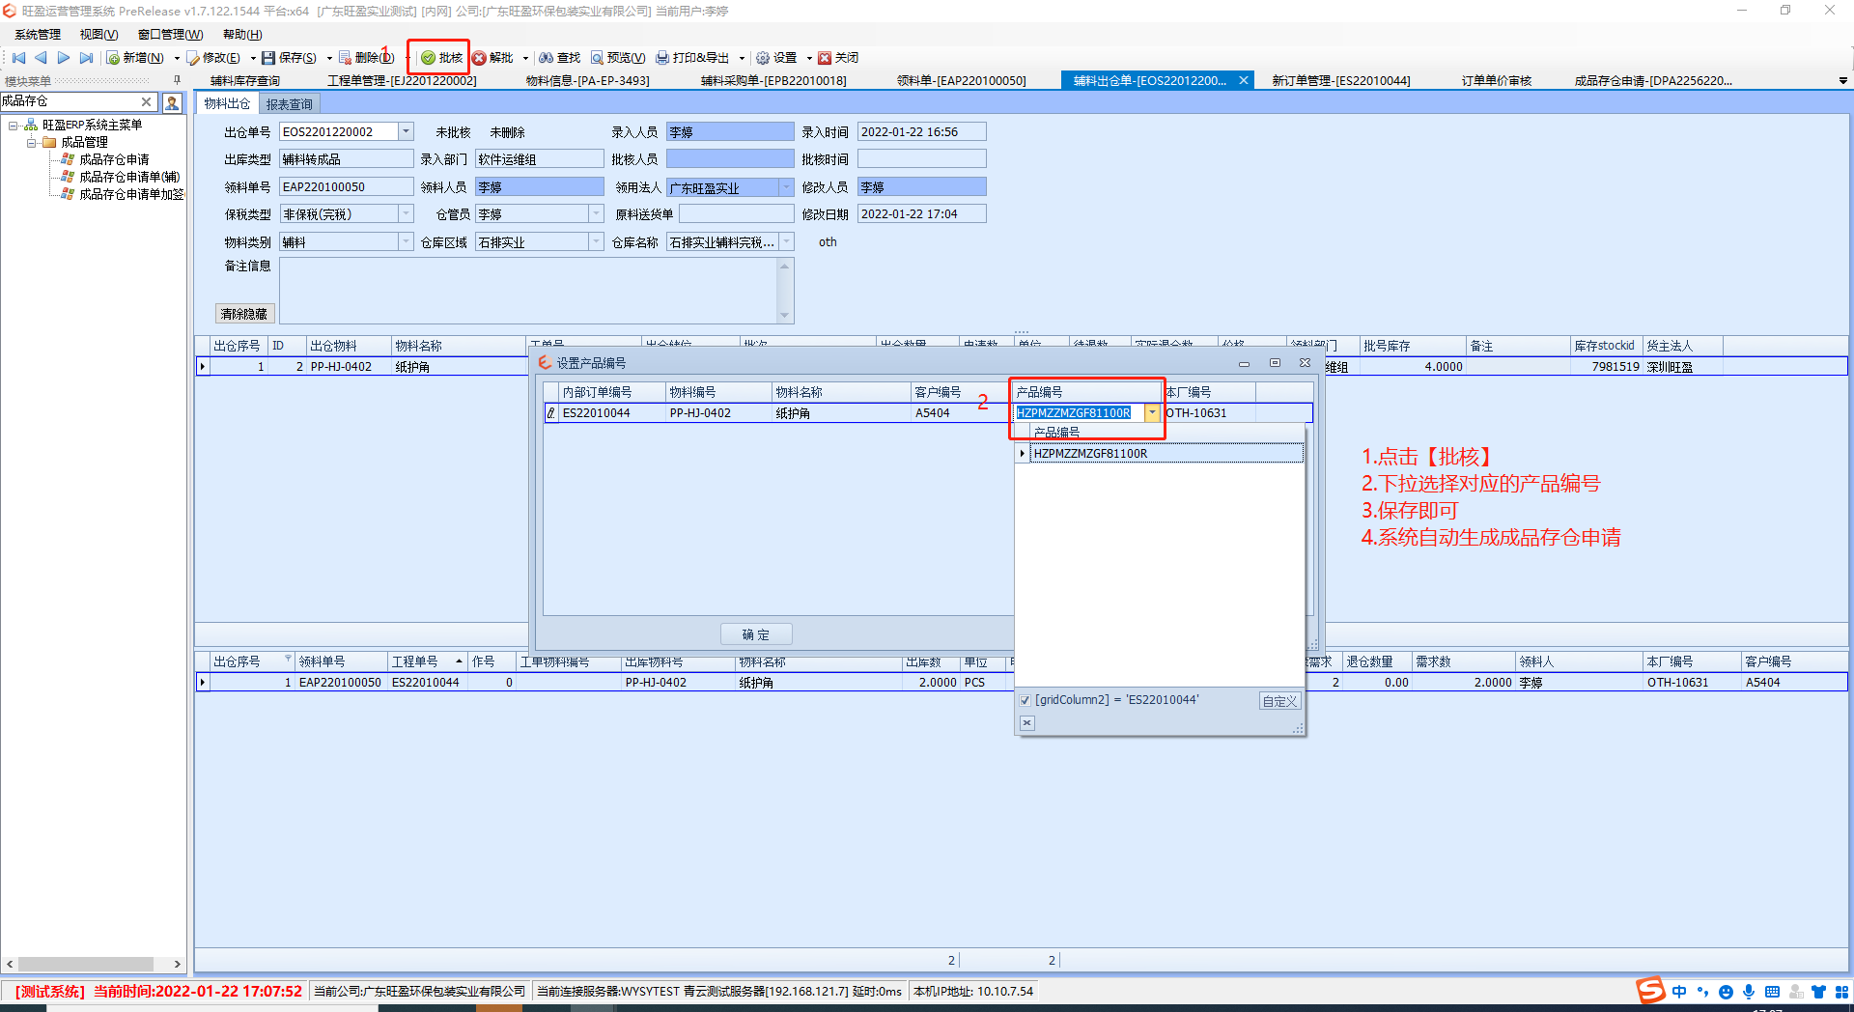Open the 仓库名称 dropdown arrow
This screenshot has width=1854, height=1012.
tap(787, 241)
